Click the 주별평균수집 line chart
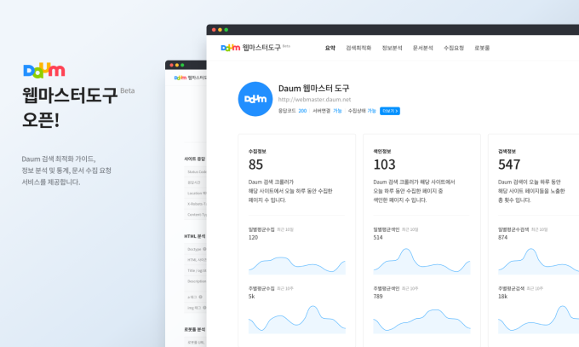Image resolution: width=579 pixels, height=347 pixels. [x=297, y=320]
